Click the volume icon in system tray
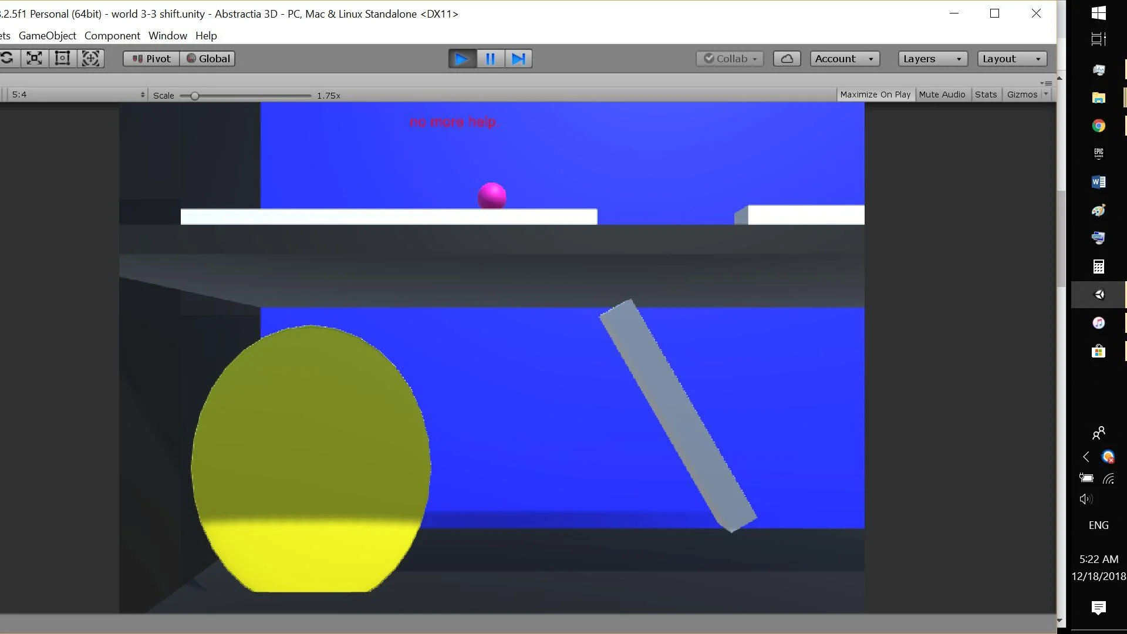 (1086, 499)
